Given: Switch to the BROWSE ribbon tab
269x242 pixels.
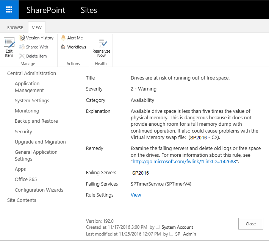Looking at the screenshot, I should tap(15, 28).
